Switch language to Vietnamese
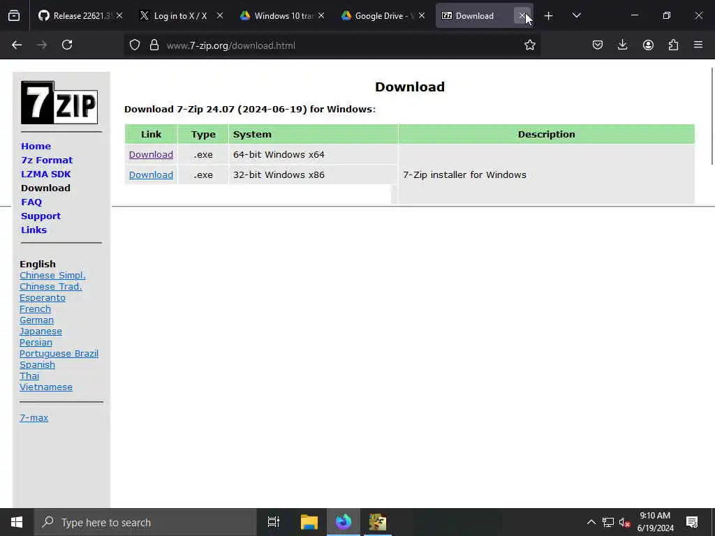Image resolution: width=715 pixels, height=536 pixels. point(45,387)
